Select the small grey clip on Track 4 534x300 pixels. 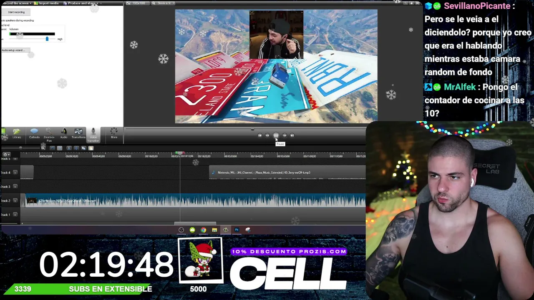[x=27, y=172]
